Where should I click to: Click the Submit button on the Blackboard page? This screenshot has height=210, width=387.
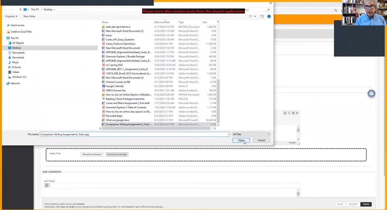tap(366, 204)
